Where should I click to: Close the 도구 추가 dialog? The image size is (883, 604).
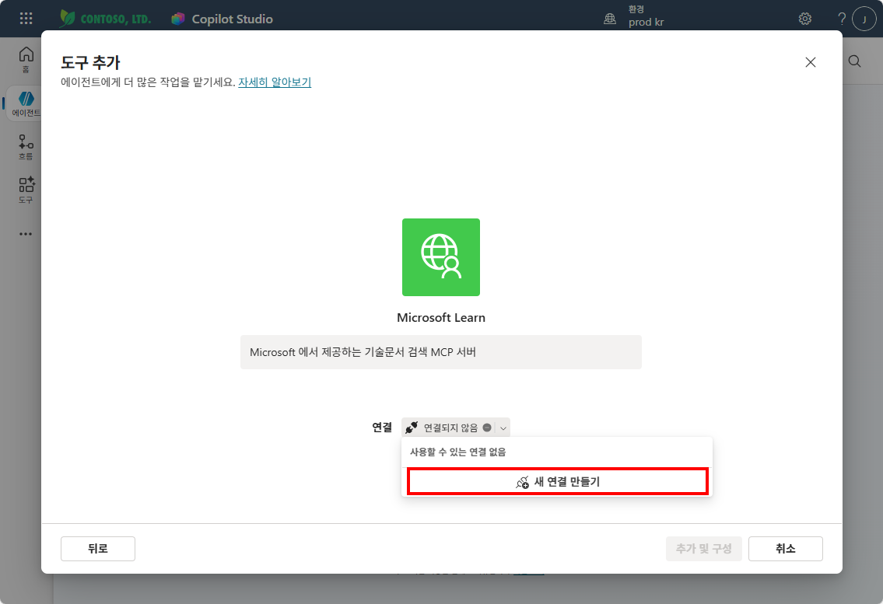pos(811,62)
